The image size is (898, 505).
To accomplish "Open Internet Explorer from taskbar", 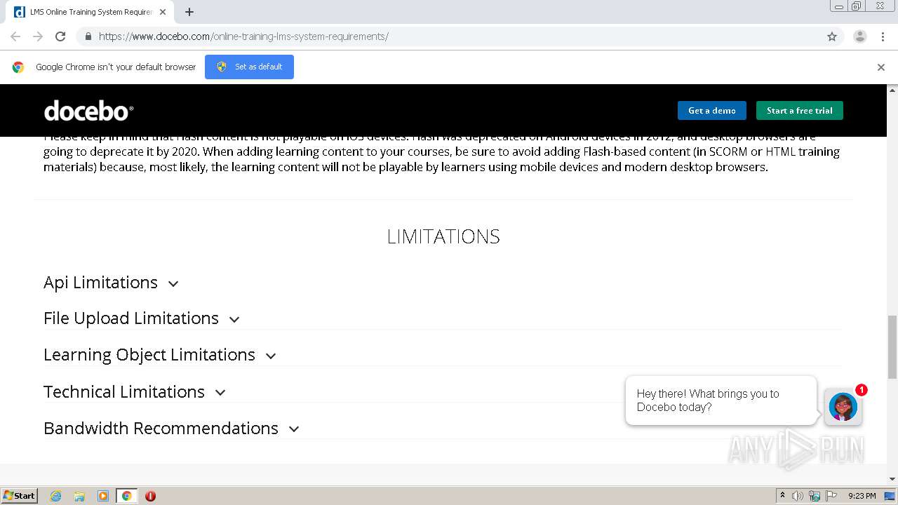I will click(x=55, y=496).
